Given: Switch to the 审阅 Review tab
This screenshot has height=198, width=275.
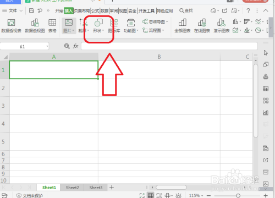Looking at the screenshot, I should 114,10.
